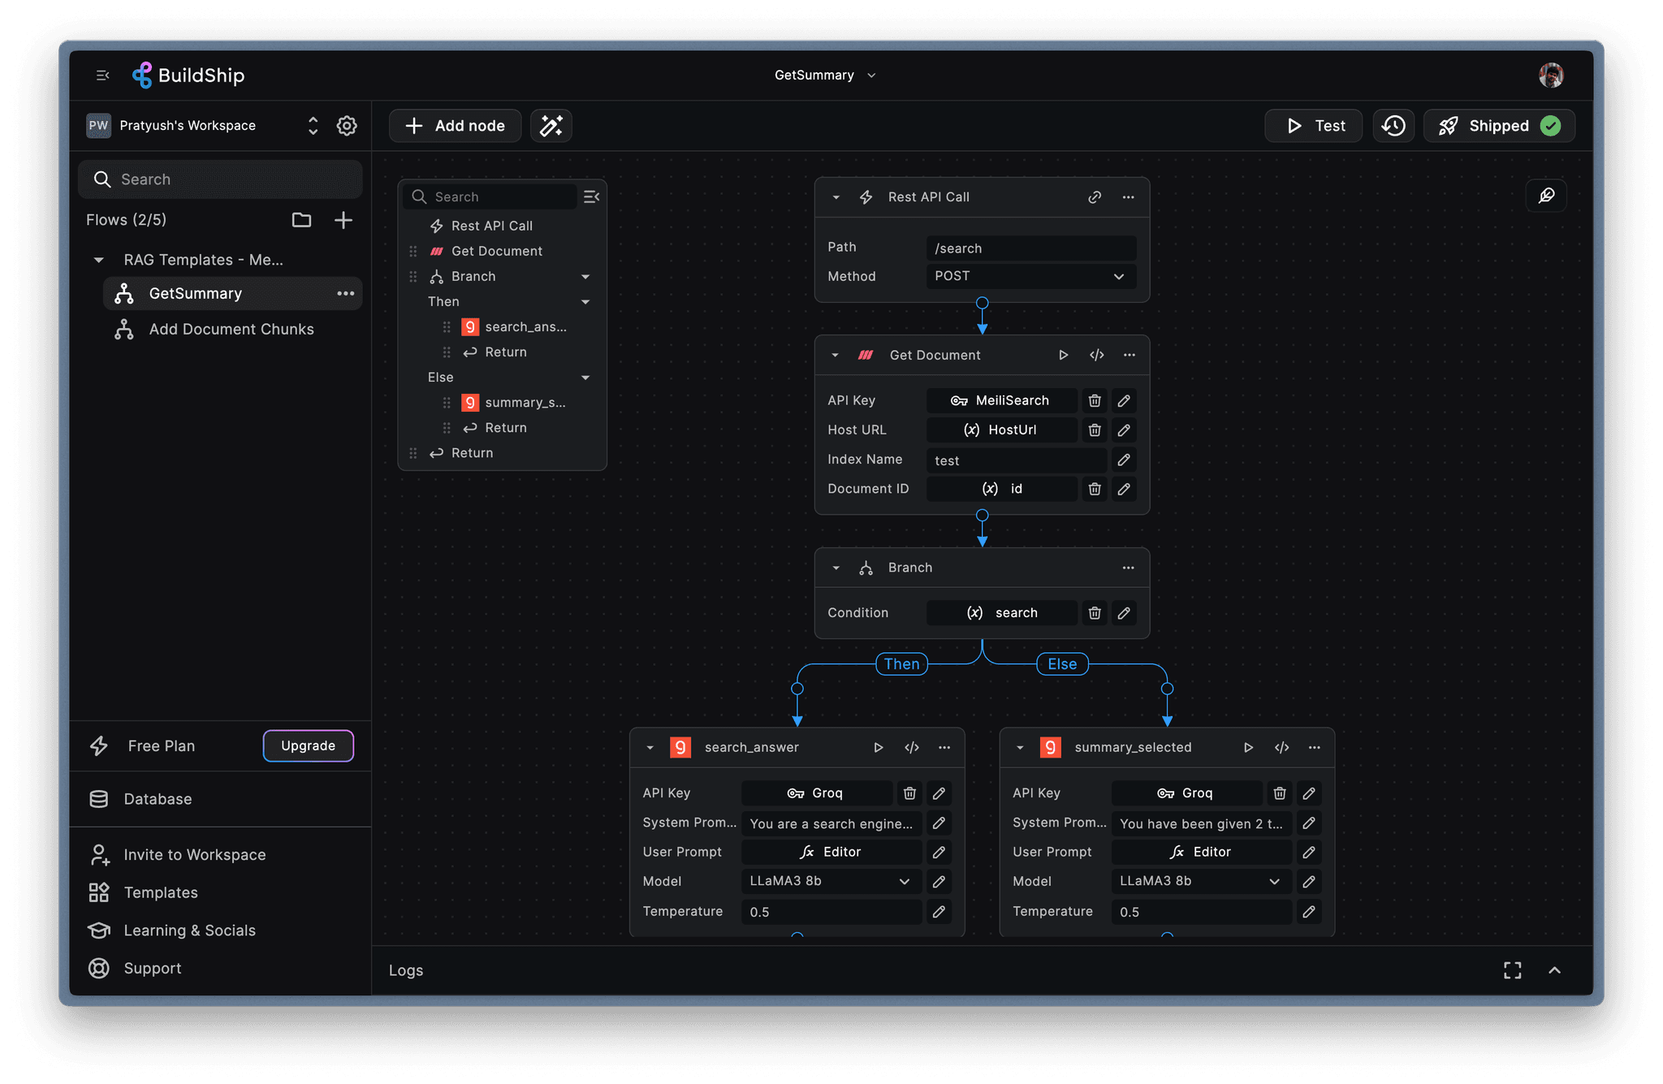Viewport: 1663px width, 1084px height.
Task: Expand the Logs panel chevron
Action: 1554,970
